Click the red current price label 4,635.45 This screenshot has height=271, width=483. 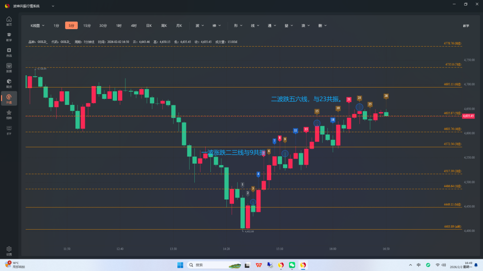[x=468, y=116]
